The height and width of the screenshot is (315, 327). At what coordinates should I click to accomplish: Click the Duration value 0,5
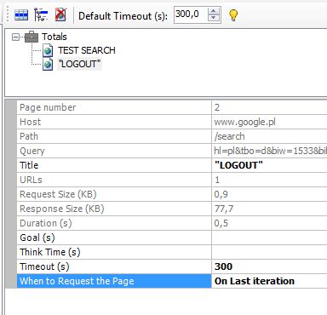[221, 224]
